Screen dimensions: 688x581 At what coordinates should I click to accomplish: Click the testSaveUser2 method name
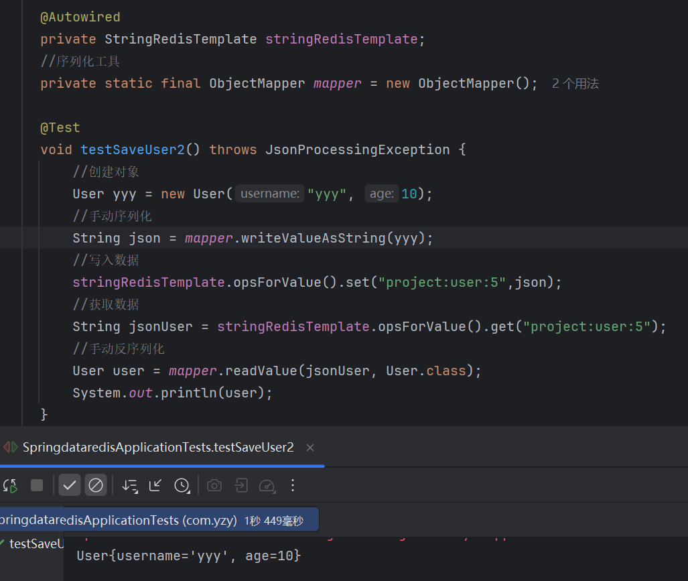tap(133, 149)
